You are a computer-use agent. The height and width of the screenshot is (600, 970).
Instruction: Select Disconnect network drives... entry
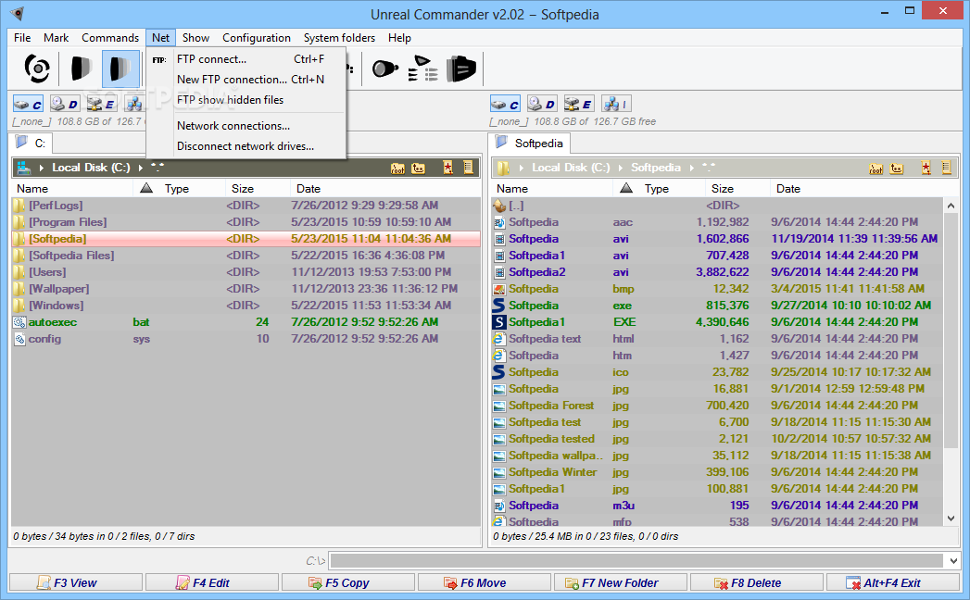246,146
